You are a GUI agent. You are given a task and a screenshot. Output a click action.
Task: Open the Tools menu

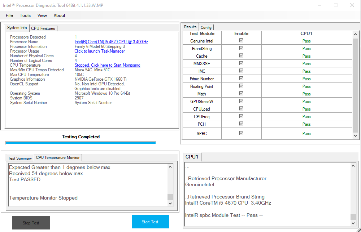(25, 15)
